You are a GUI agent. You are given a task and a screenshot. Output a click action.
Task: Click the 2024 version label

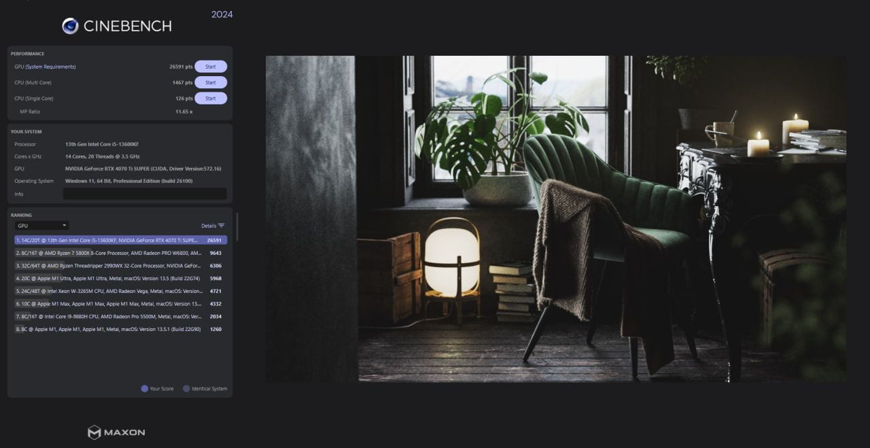coord(222,14)
